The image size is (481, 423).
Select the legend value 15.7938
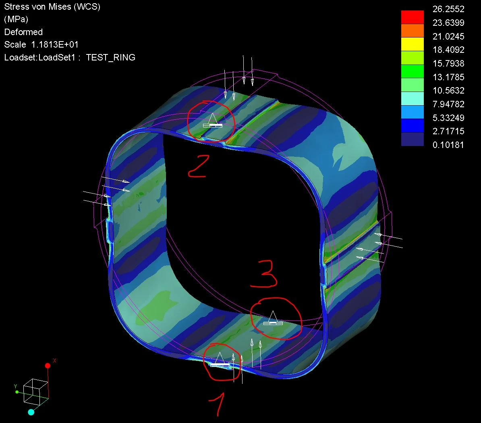[x=448, y=64]
